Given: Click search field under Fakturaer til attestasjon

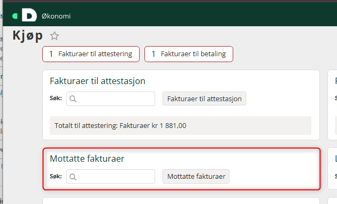Looking at the screenshot, I should (111, 99).
